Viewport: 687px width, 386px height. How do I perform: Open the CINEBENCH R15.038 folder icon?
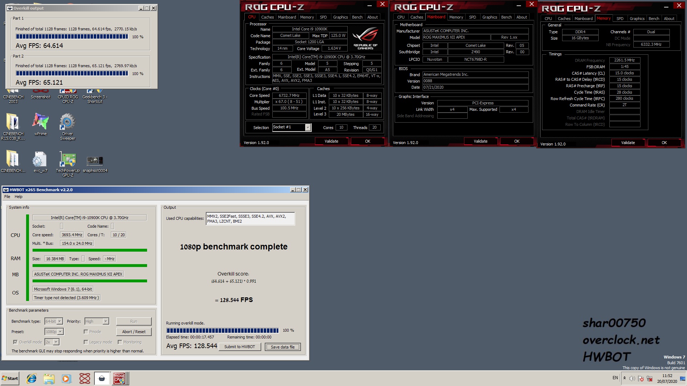13,127
